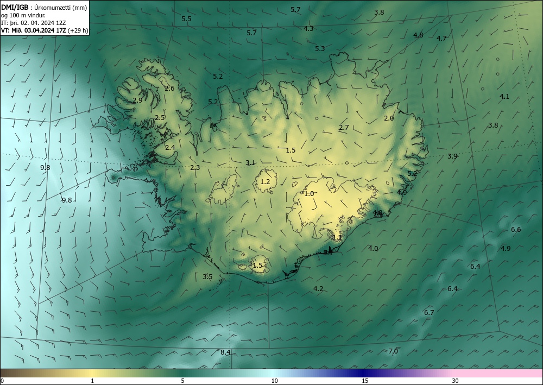The width and height of the screenshot is (543, 385).
Task: Click the 1.2 value on the Hofsjökull glacier
Action: [265, 181]
